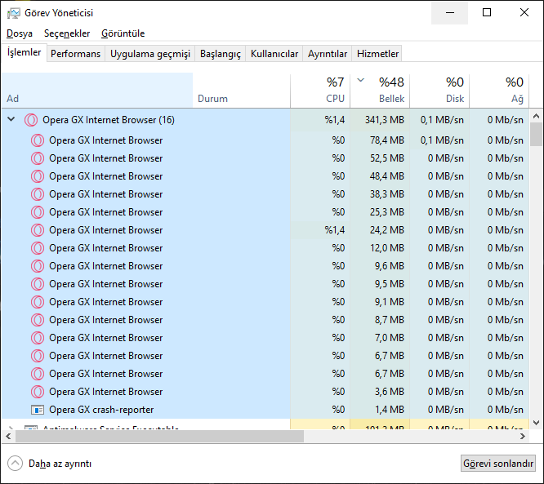Open the Görüntüle menu

[x=123, y=33]
